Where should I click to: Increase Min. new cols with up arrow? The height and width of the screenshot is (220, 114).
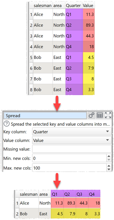(109, 156)
